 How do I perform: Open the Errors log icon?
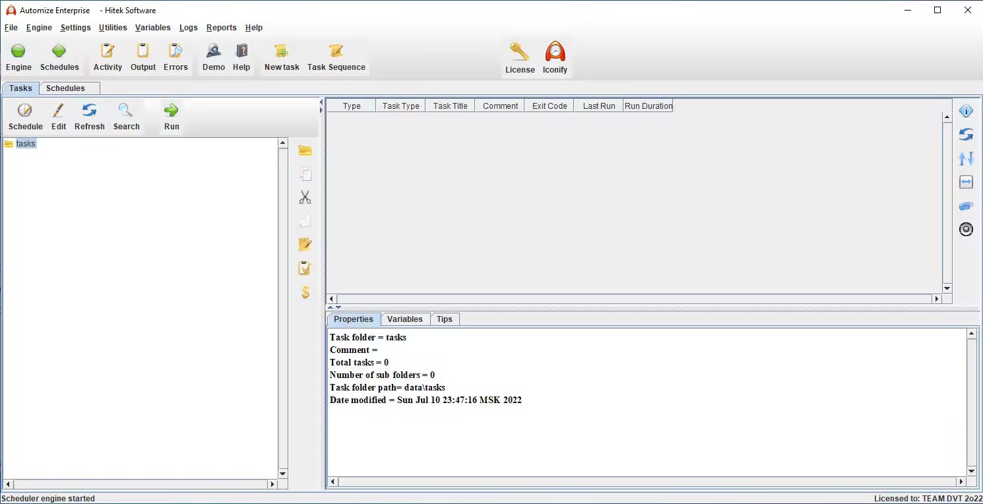click(x=175, y=51)
